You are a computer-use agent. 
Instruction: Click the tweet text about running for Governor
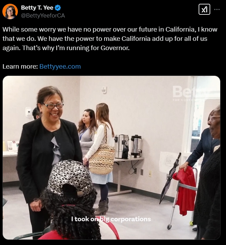point(110,38)
